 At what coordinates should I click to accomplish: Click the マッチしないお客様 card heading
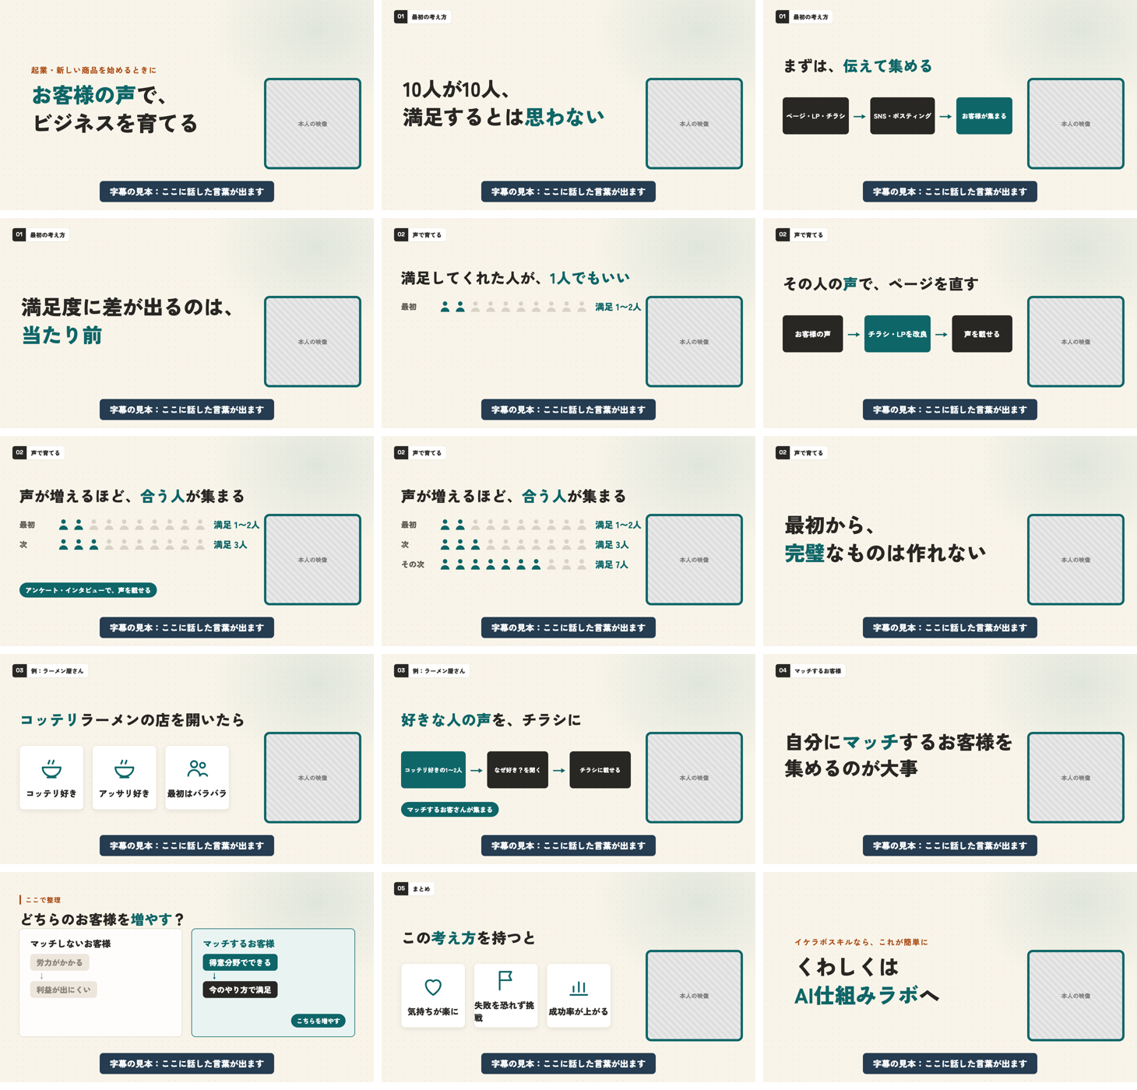pos(70,944)
